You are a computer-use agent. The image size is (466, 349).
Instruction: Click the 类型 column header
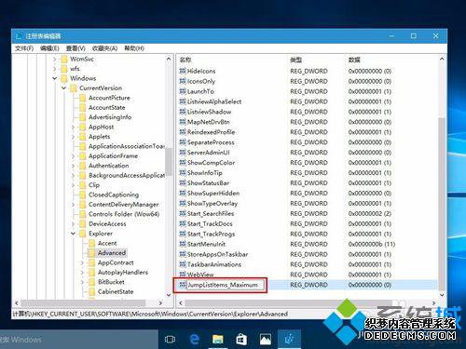[x=295, y=60]
